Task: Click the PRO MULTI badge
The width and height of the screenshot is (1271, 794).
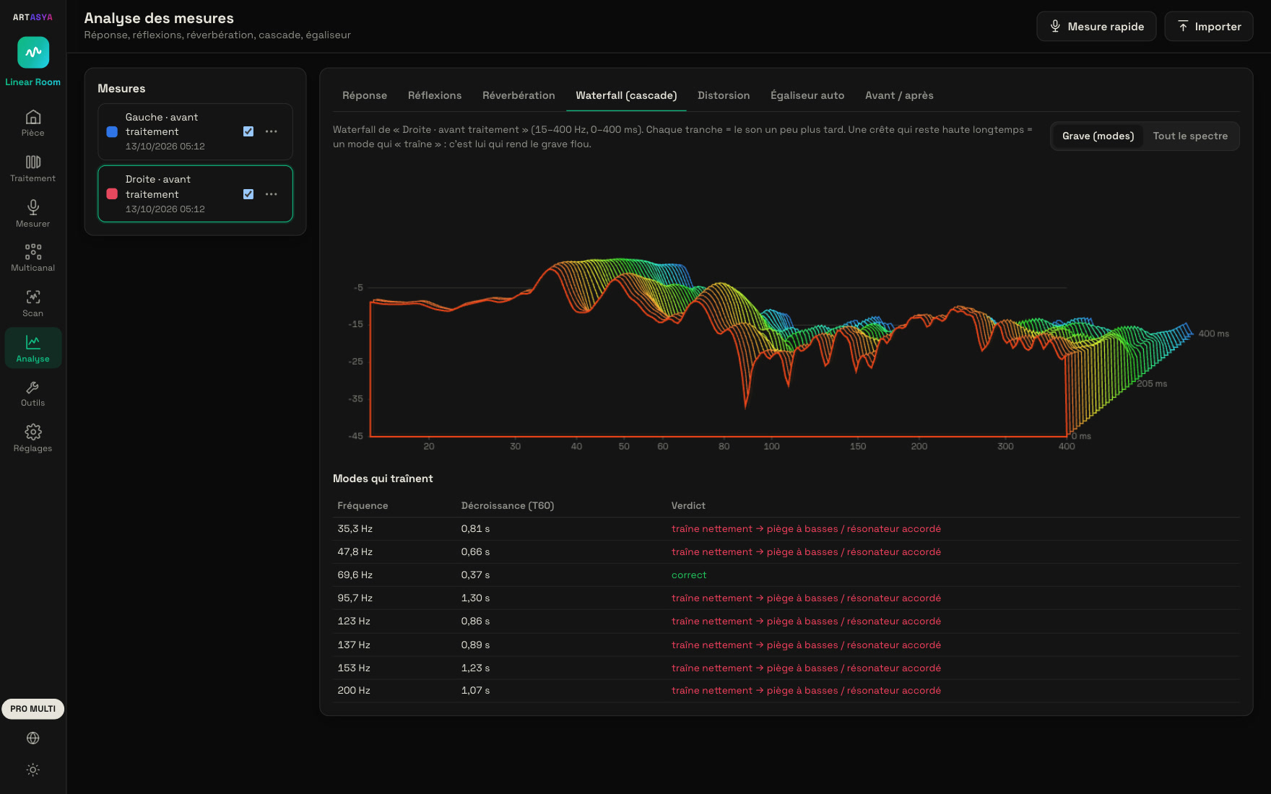Action: (33, 709)
